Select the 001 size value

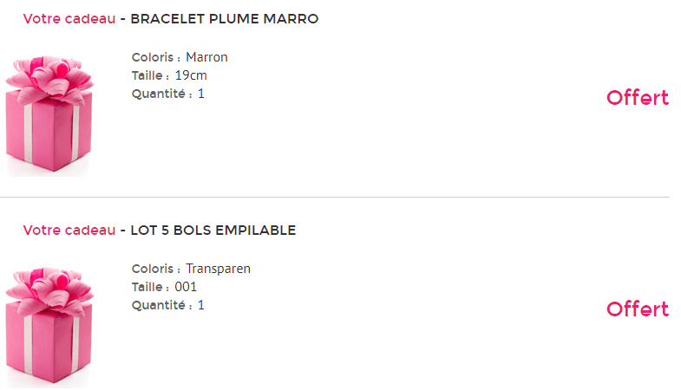point(186,287)
